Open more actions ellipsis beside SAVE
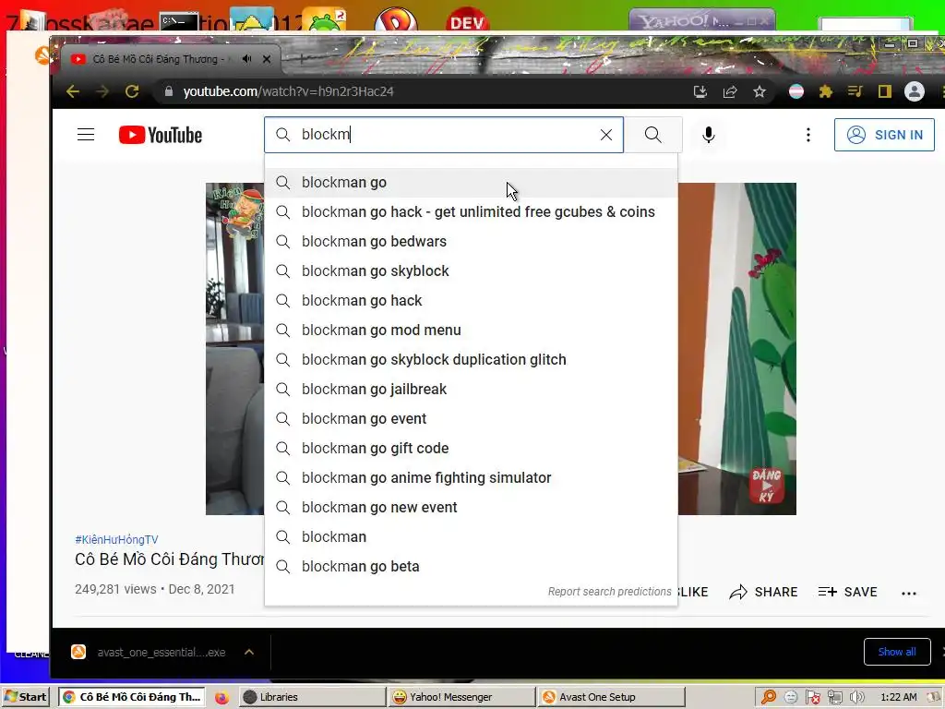The height and width of the screenshot is (709, 945). [909, 594]
